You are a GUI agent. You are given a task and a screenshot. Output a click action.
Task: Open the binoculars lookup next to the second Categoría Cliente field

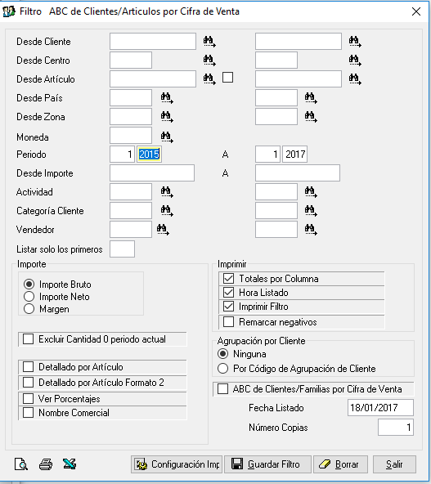(x=311, y=210)
